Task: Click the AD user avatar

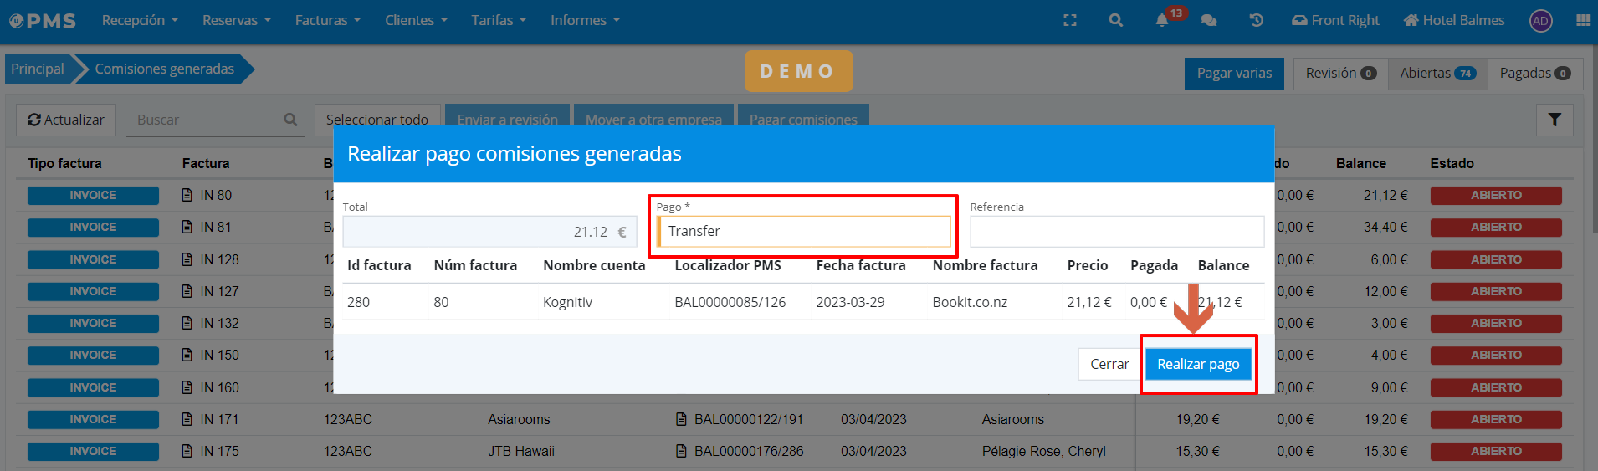Action: [1540, 21]
